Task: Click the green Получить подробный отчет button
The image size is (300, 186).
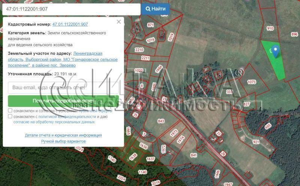Action: [63, 101]
